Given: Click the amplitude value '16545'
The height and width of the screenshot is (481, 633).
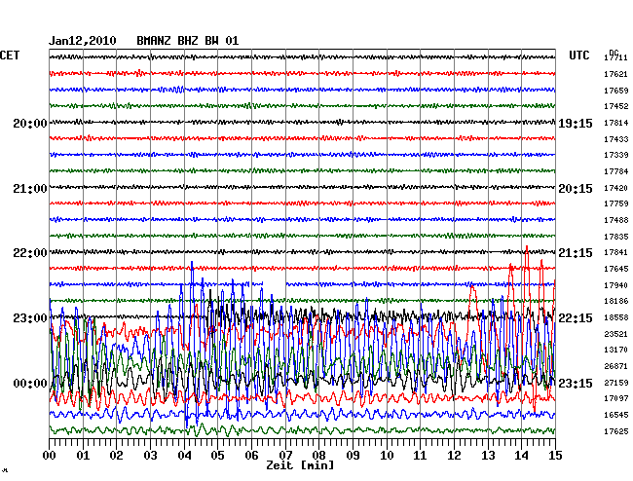Looking at the screenshot, I should point(616,415).
